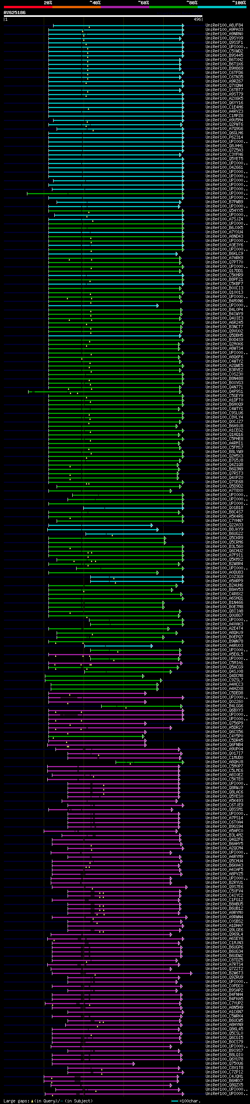Open hit UniRef100_Q9SY09
This screenshot has width=250, height=1104.
tap(224, 38)
